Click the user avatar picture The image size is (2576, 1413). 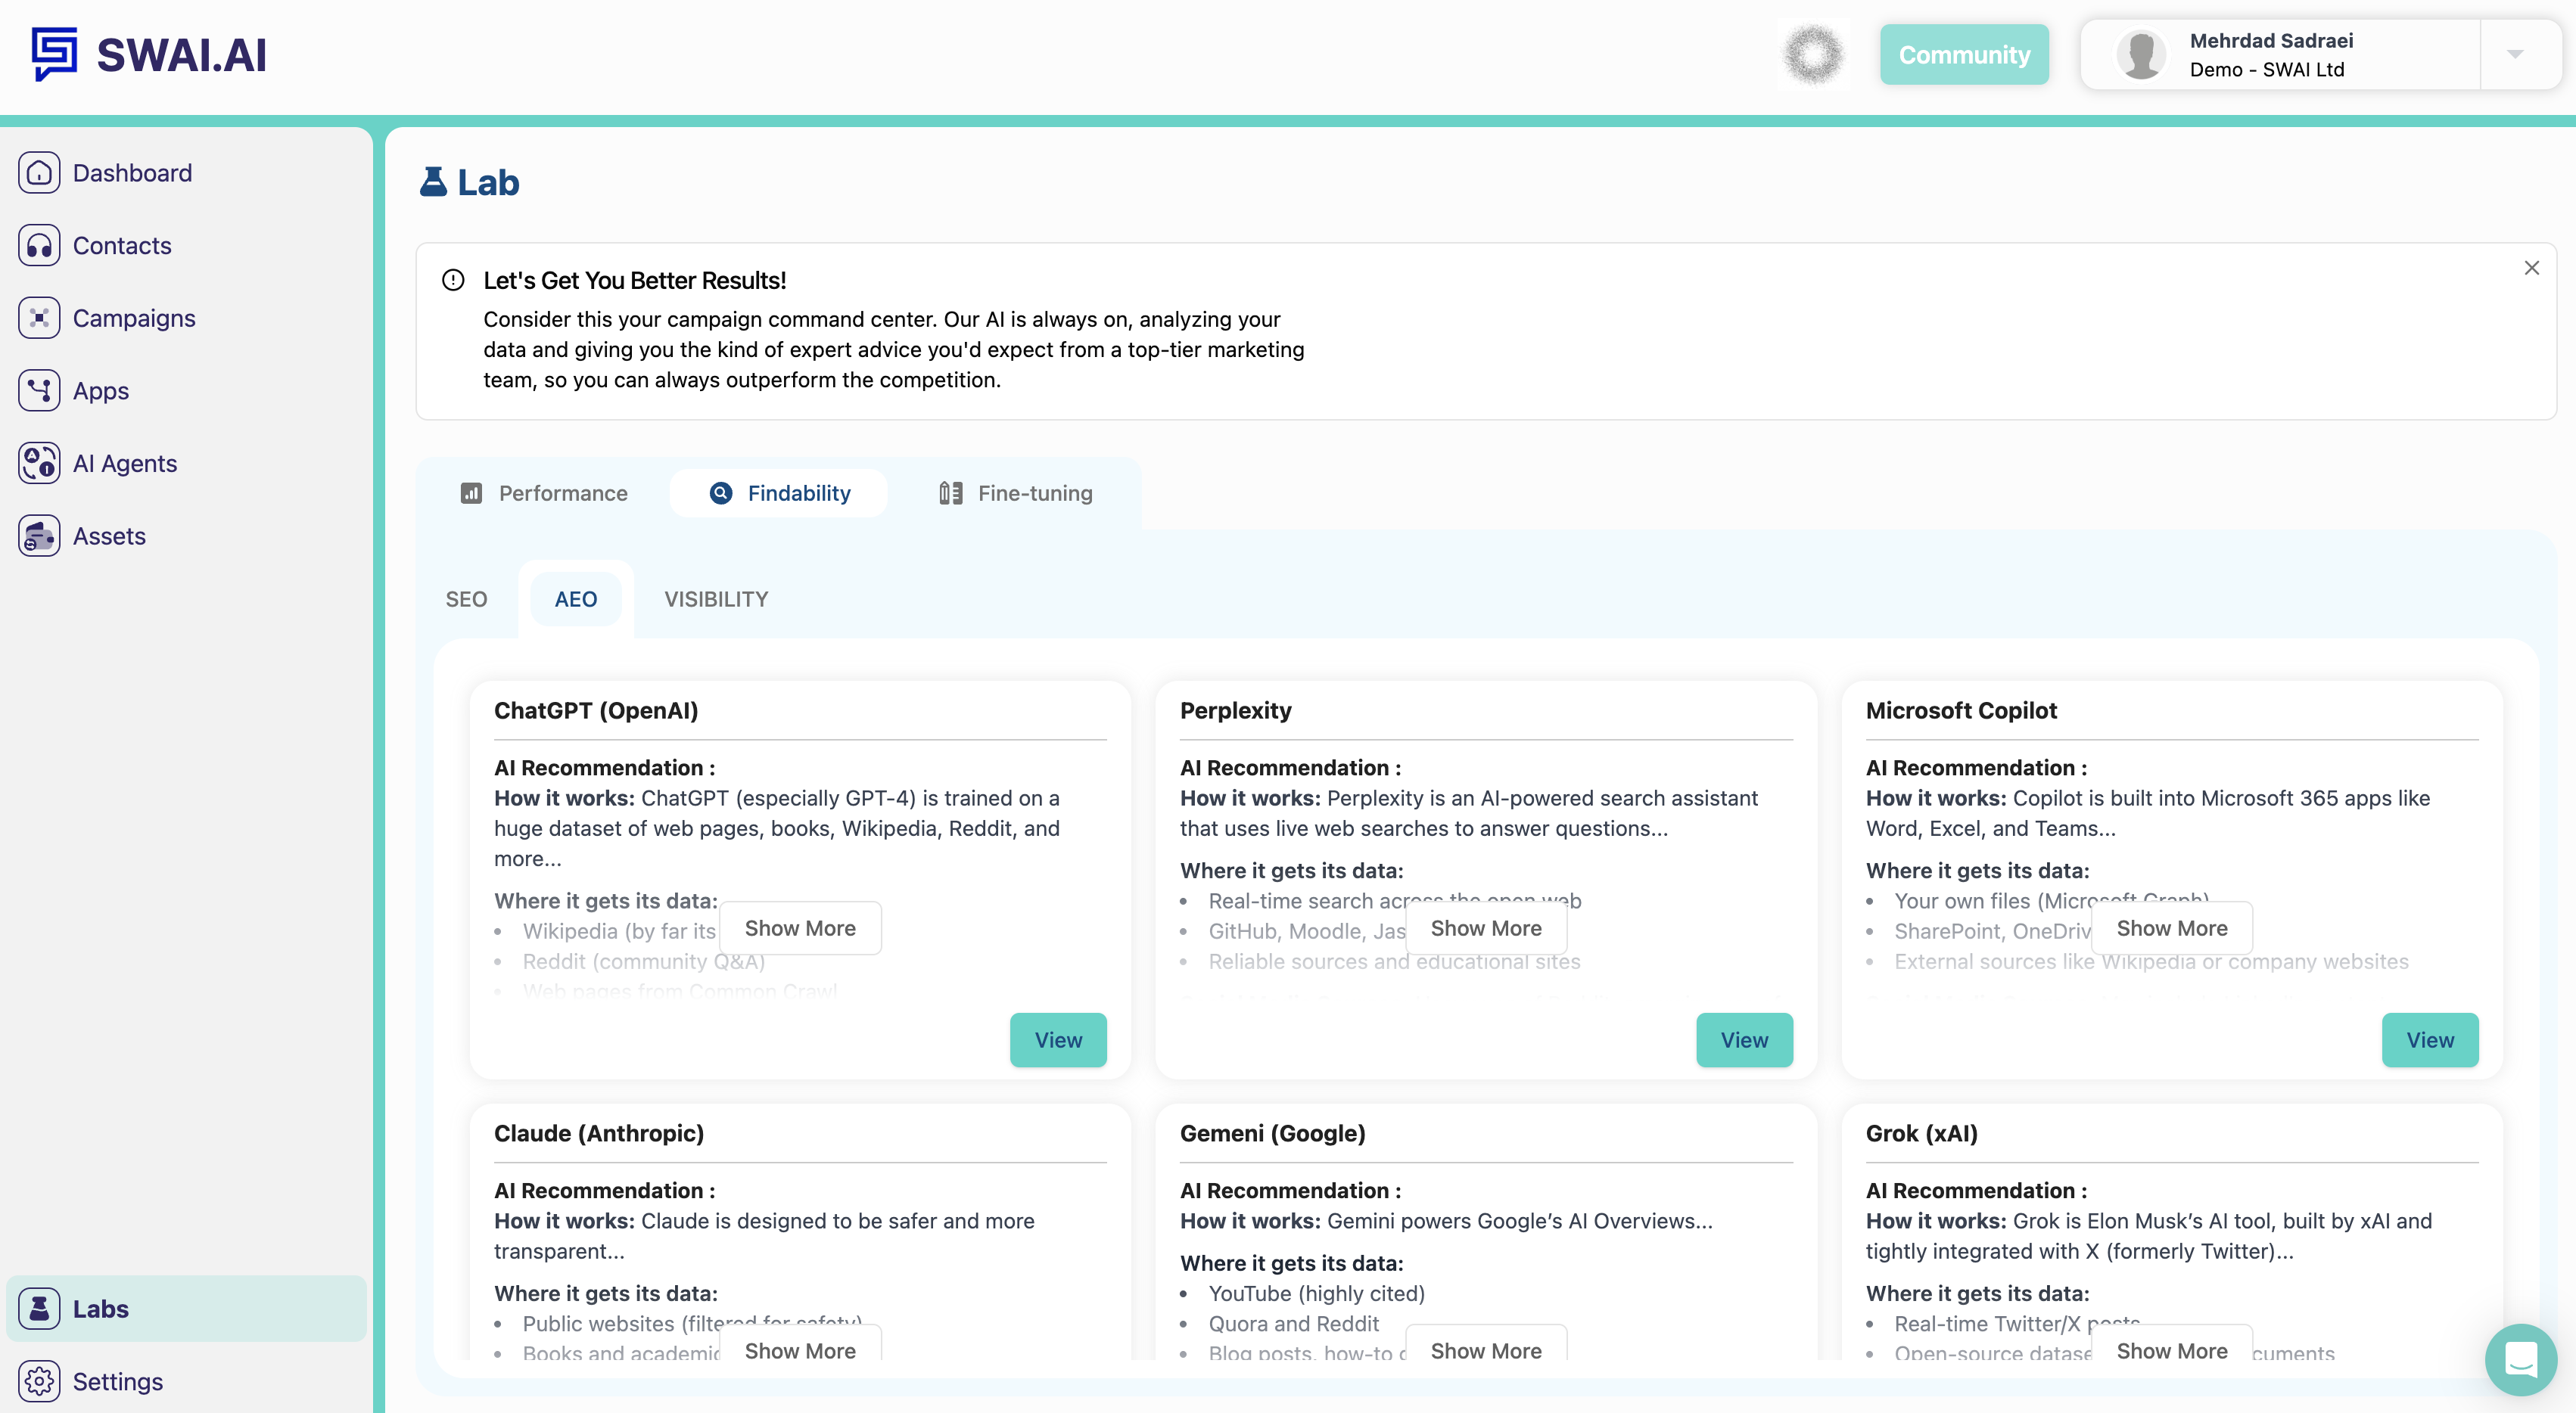(2141, 54)
